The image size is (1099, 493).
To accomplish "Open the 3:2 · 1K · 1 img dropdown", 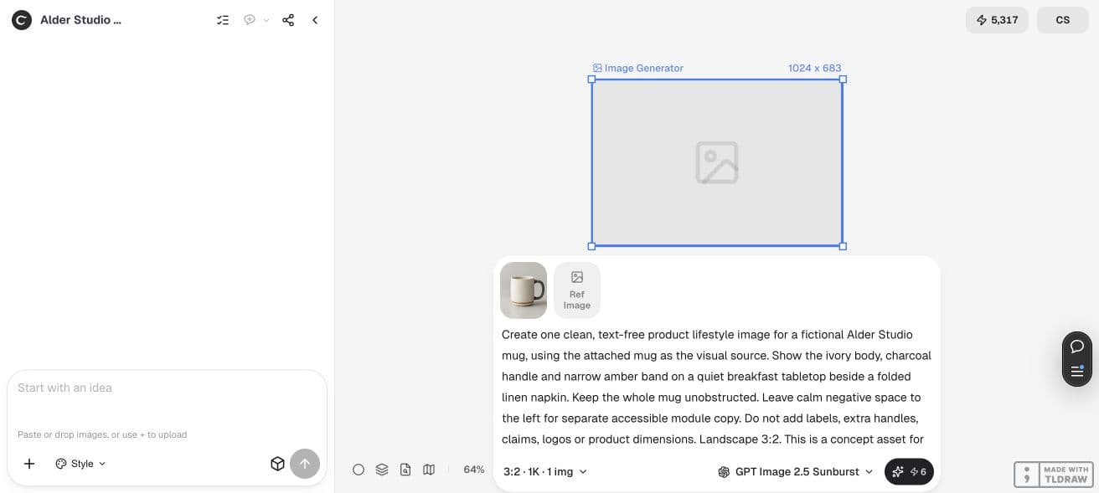I will point(545,471).
